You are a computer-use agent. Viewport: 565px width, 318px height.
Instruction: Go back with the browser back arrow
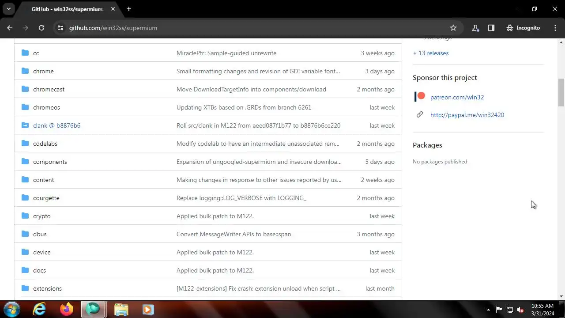10,28
